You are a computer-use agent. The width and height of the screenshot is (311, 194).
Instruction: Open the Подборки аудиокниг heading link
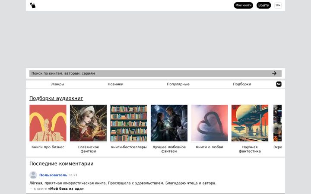point(56,98)
